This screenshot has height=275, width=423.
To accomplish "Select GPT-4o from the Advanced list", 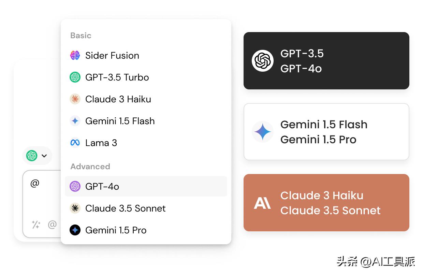I will tap(102, 186).
